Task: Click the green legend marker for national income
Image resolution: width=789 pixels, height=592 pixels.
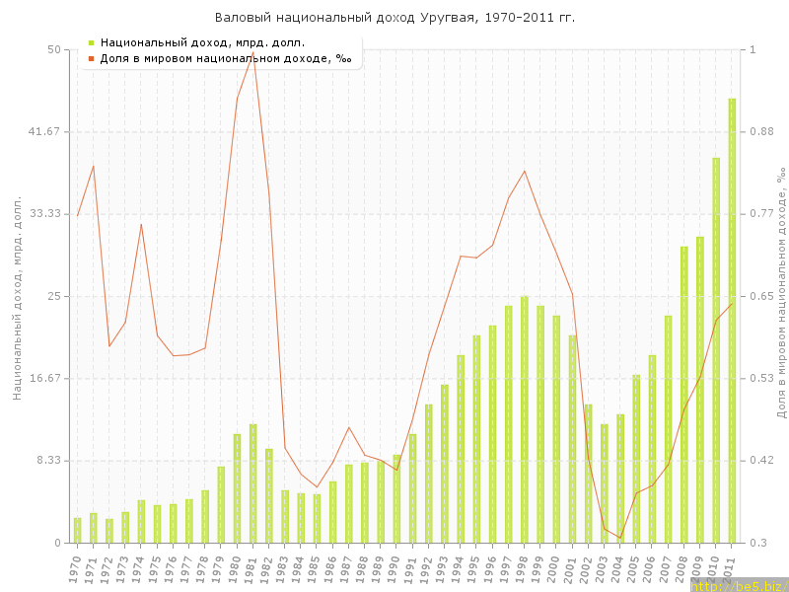Action: pos(91,42)
